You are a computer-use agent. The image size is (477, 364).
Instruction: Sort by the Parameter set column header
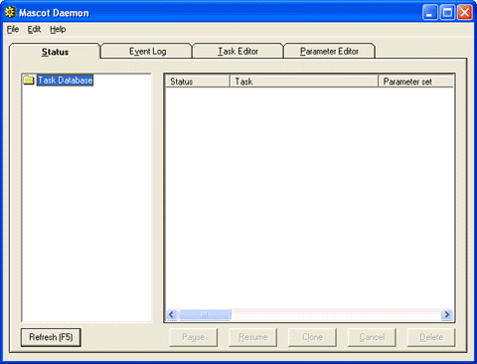coord(415,82)
